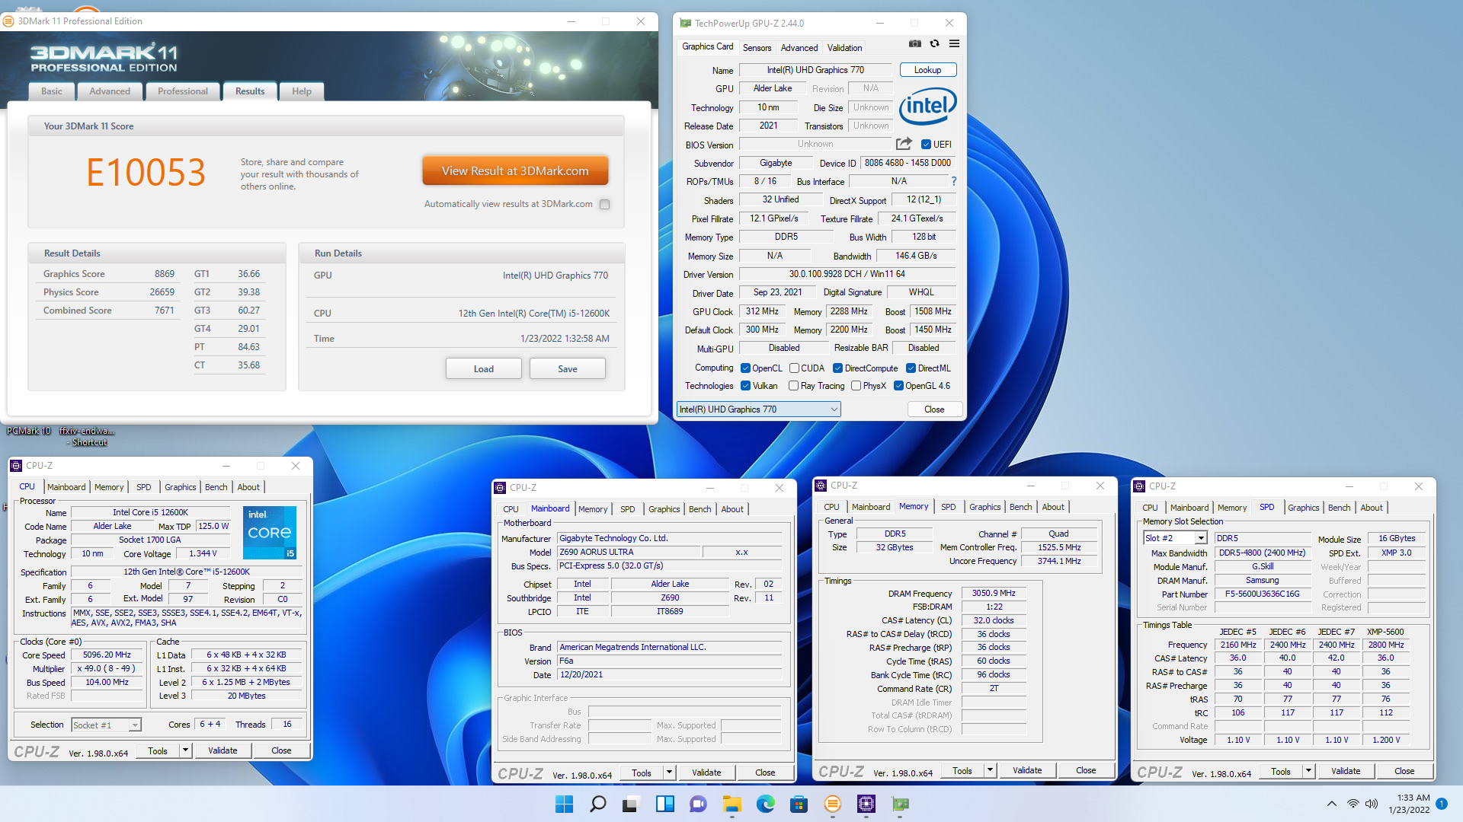
Task: Expand Tools dropdown arrow in CPU-Z SPD window
Action: click(x=1308, y=771)
